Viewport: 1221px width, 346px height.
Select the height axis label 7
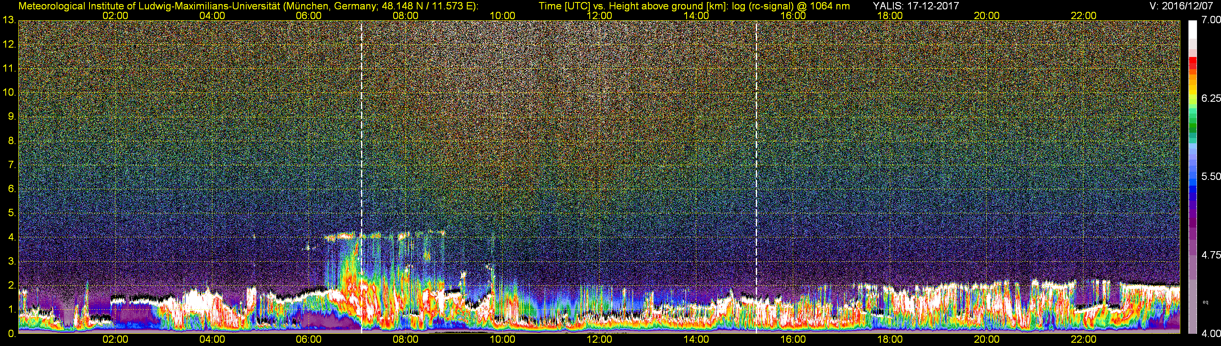(x=11, y=165)
